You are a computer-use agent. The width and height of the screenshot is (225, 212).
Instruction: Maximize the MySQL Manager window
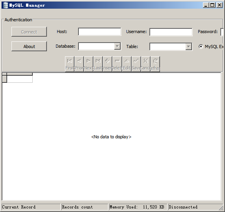click(x=212, y=5)
